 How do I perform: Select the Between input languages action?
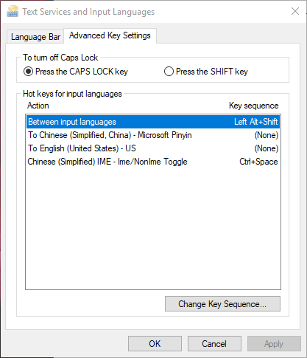pos(153,122)
